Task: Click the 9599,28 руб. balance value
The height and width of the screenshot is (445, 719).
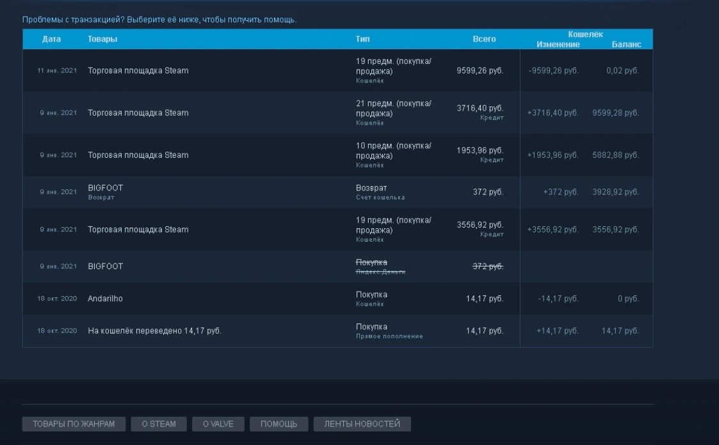Action: point(615,113)
